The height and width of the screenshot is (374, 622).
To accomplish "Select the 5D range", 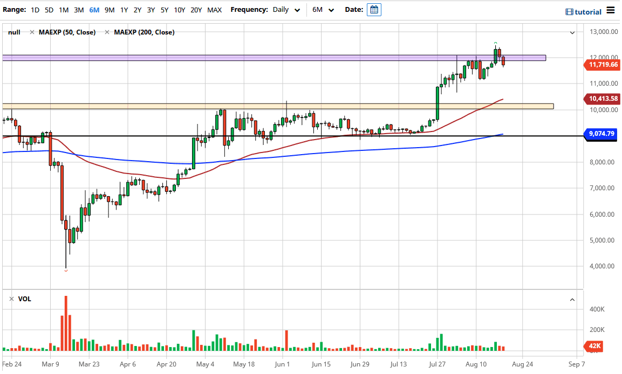I will [49, 10].
